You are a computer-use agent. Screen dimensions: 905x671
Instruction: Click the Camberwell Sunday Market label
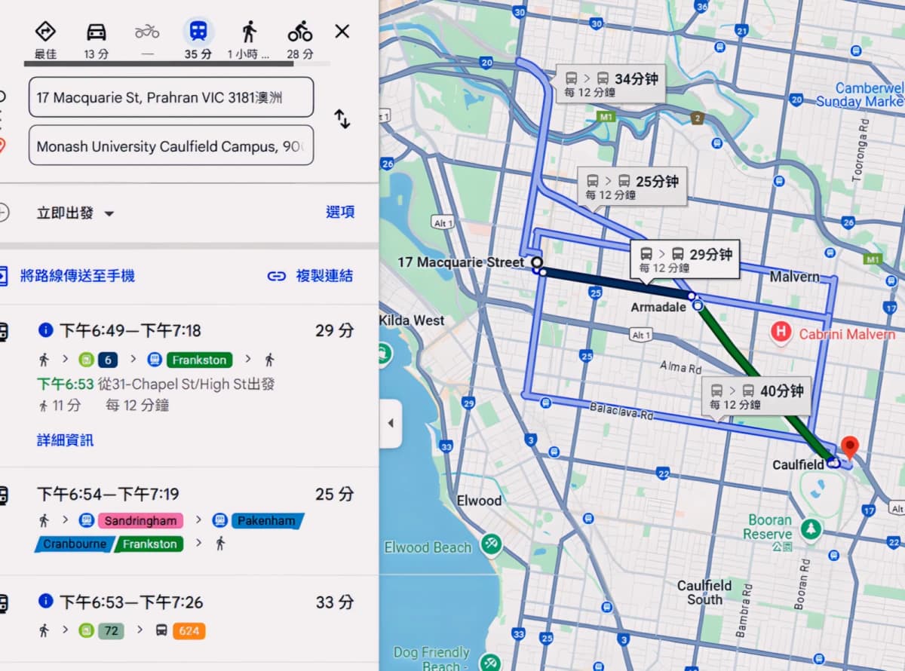[x=861, y=95]
